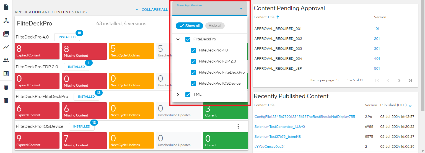Go to next page of pending approvals
The image size is (425, 153).
399,81
